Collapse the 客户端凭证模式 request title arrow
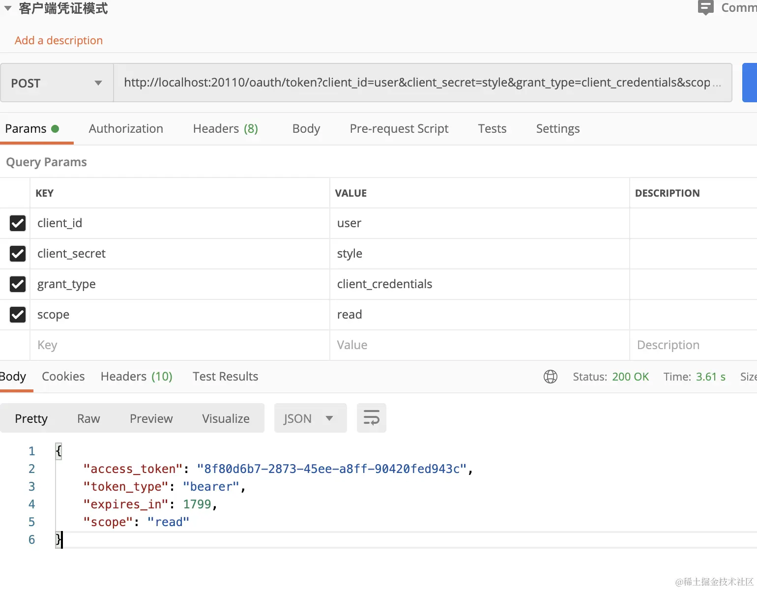Image resolution: width=757 pixels, height=590 pixels. 8,8
